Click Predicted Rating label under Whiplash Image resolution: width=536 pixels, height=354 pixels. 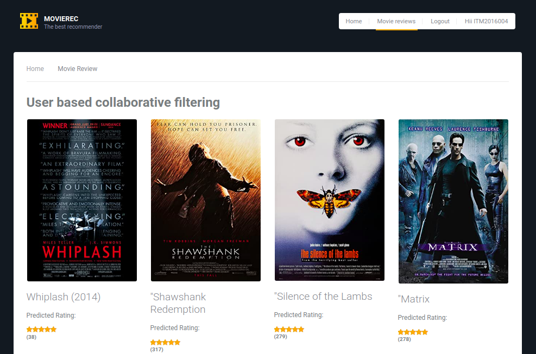coord(51,316)
